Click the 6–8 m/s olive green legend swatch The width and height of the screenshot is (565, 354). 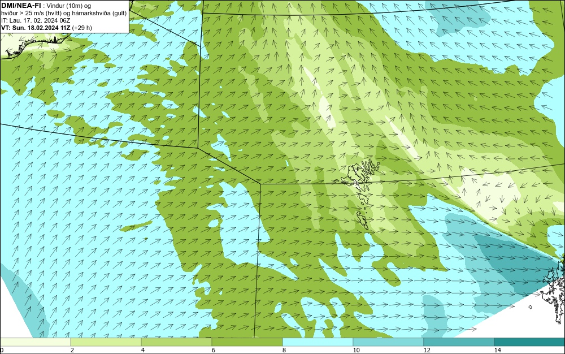[x=247, y=342]
